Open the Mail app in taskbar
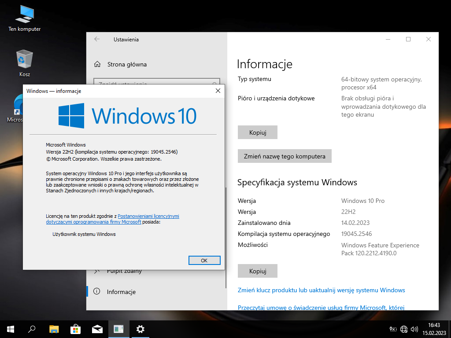The height and width of the screenshot is (338, 451). tap(97, 329)
